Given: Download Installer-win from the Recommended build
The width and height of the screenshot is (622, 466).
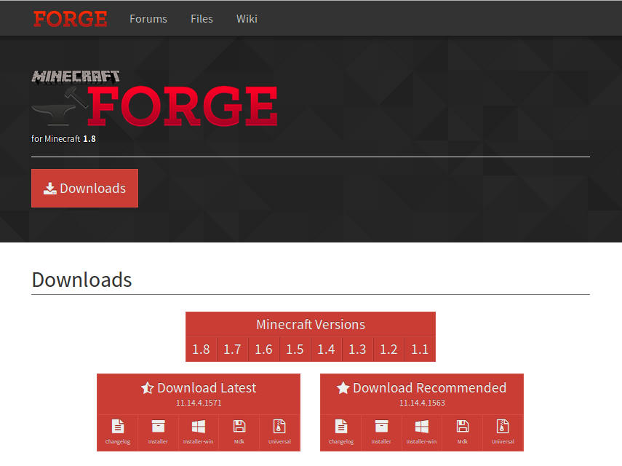Looking at the screenshot, I should click(421, 431).
